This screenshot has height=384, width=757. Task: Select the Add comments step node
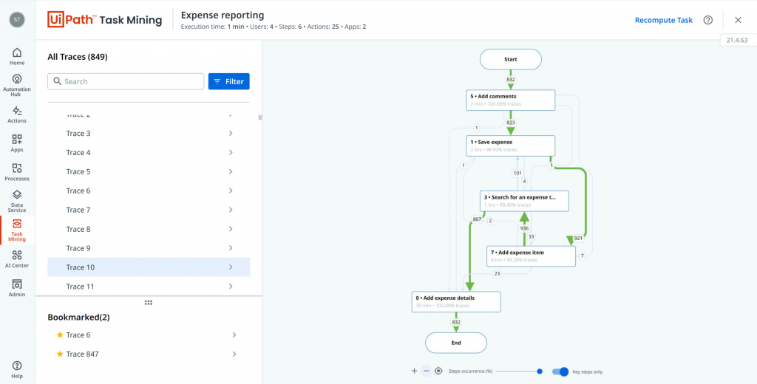[510, 100]
